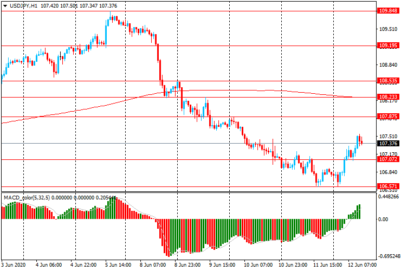Click the 3 Jun 2020 date label
The height and width of the screenshot is (271, 401).
[14, 264]
